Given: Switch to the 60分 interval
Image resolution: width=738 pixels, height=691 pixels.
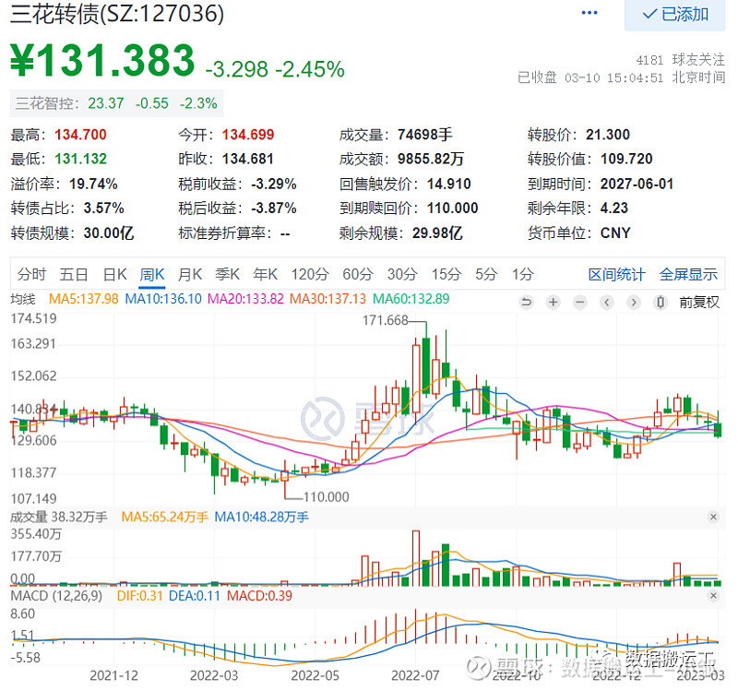Looking at the screenshot, I should [x=358, y=274].
